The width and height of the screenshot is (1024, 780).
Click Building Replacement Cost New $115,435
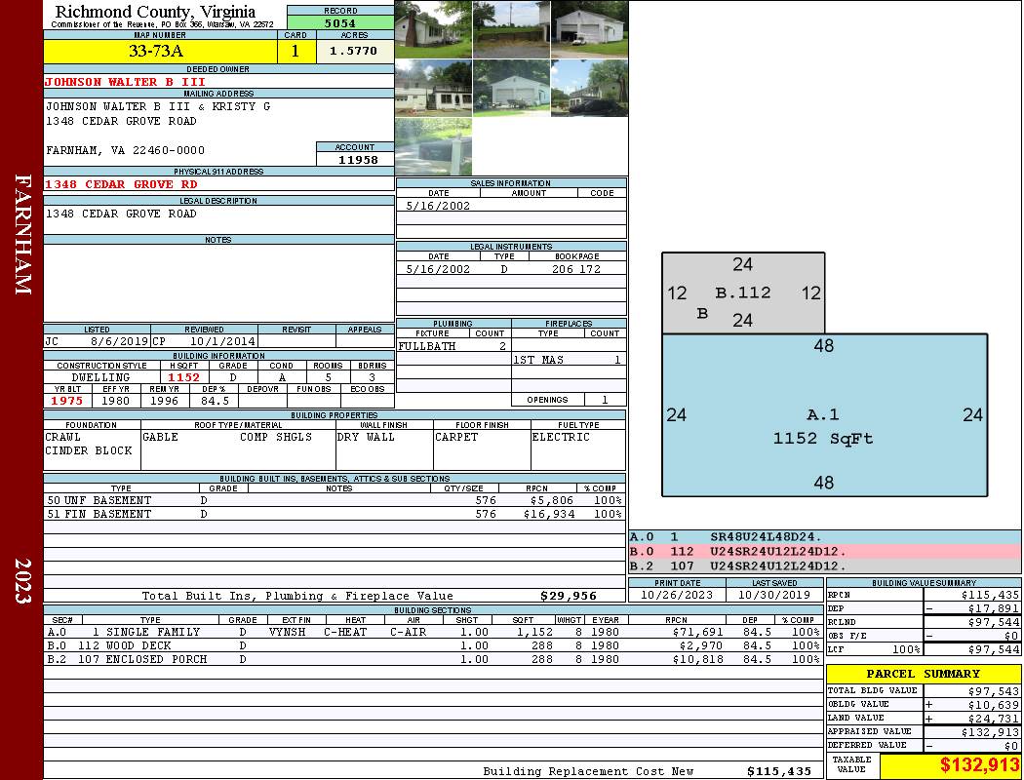(x=779, y=771)
